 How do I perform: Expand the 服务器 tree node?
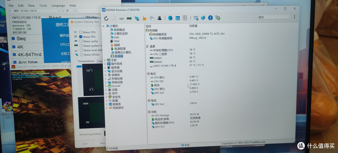click(x=105, y=67)
